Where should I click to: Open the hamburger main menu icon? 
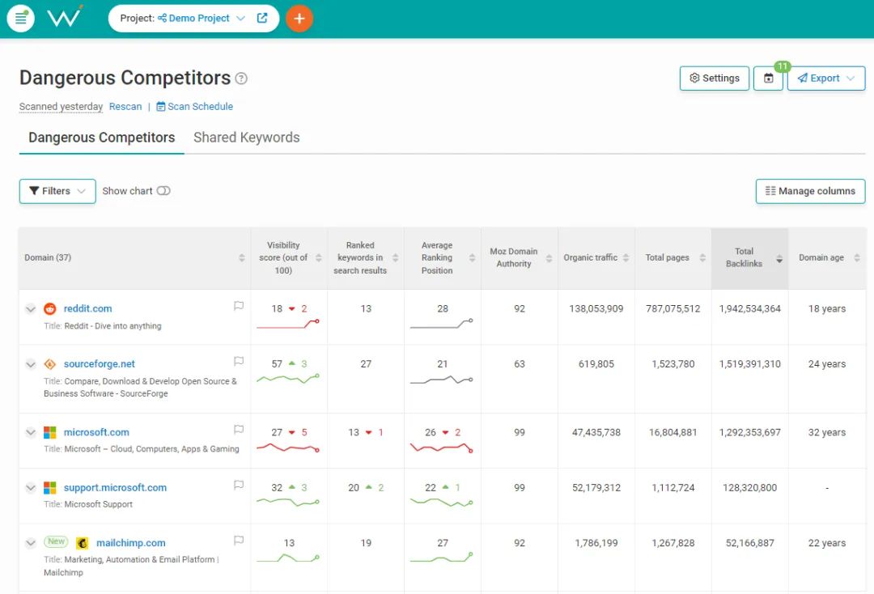pyautogui.click(x=21, y=18)
